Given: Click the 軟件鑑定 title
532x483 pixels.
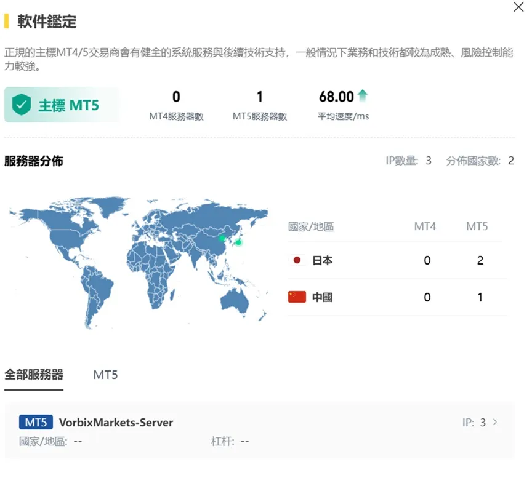Looking at the screenshot, I should 47,22.
